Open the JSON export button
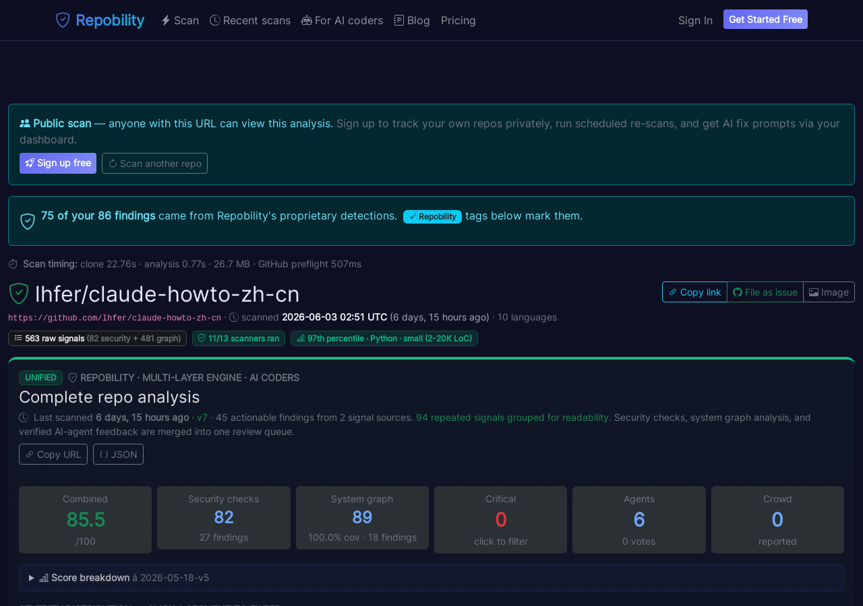The image size is (863, 606). 118,454
